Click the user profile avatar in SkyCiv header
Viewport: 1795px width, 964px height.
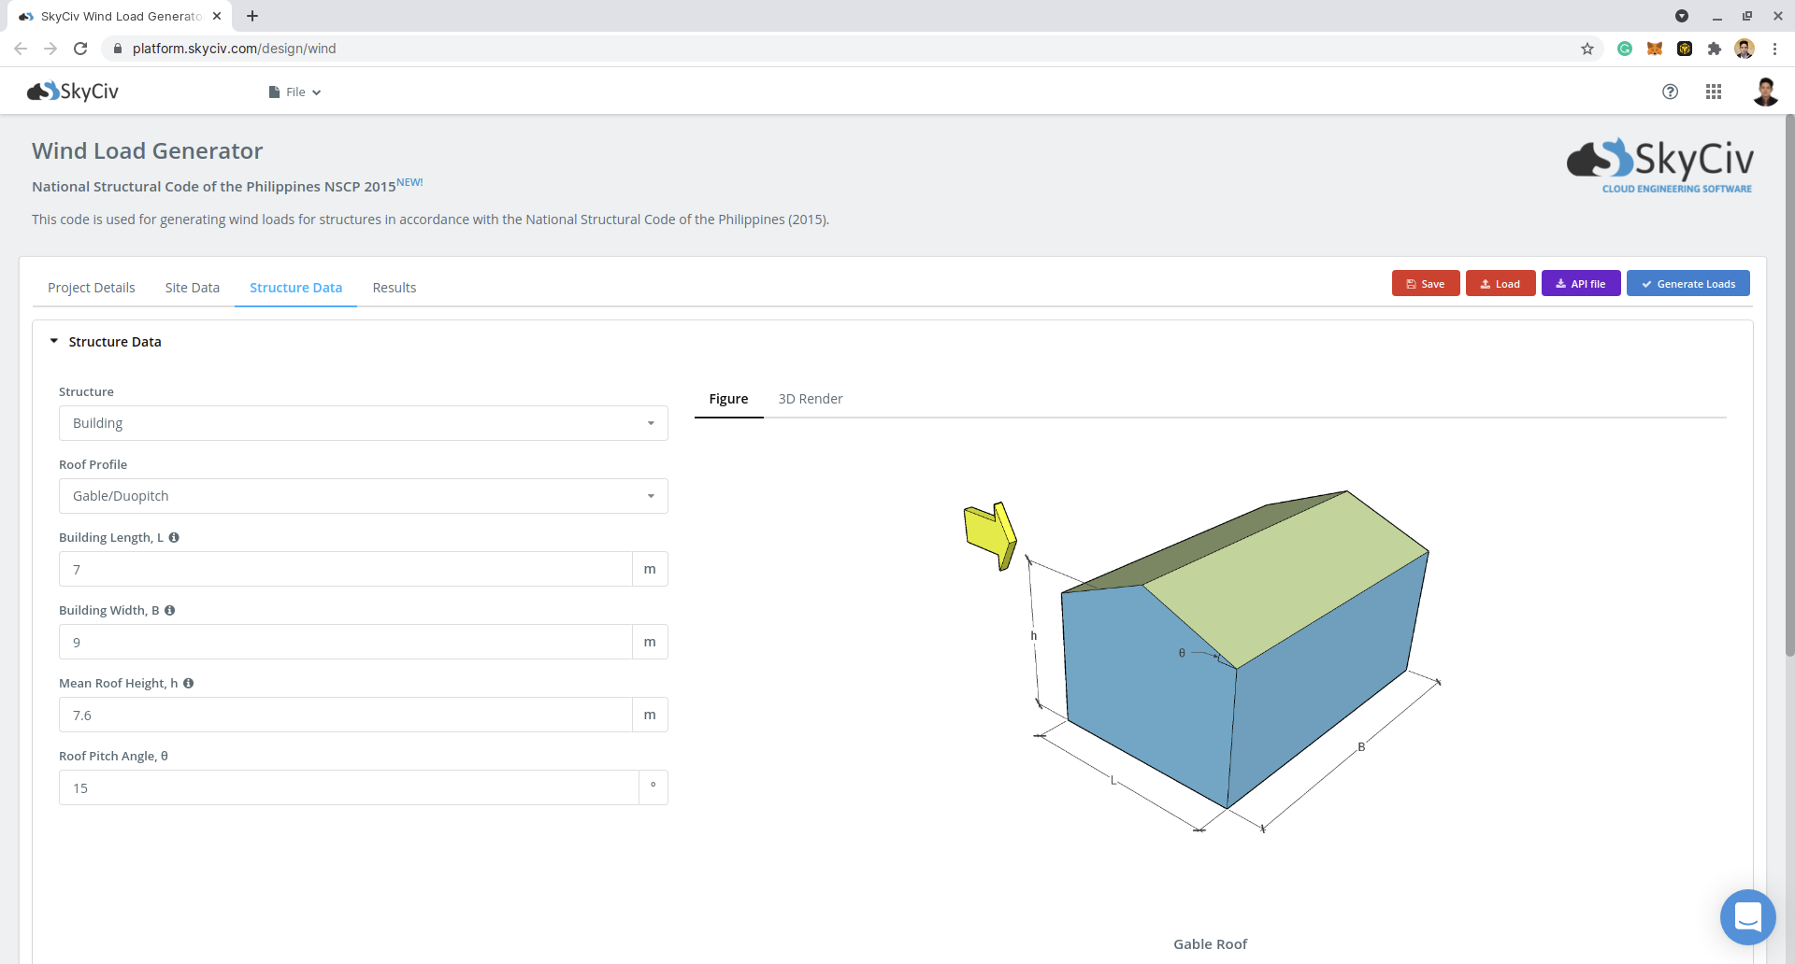pyautogui.click(x=1764, y=92)
